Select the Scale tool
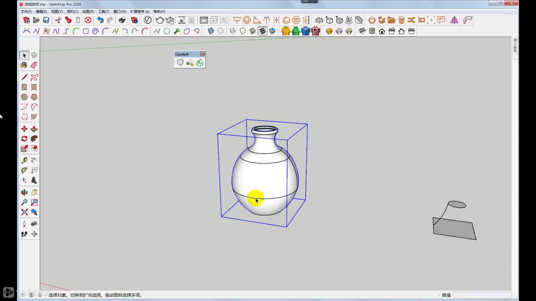This screenshot has width=536, height=301. [24, 149]
